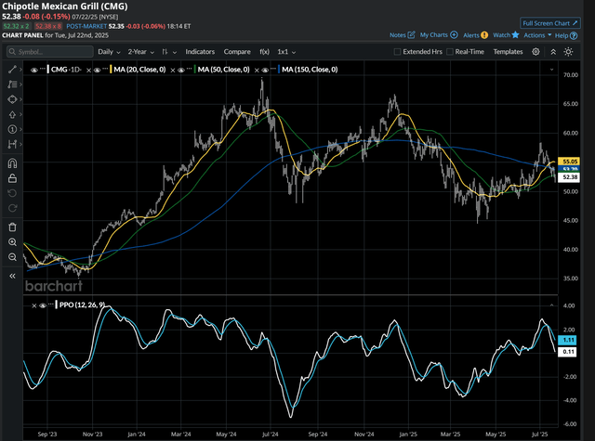Open the Actions dropdown menu
The height and width of the screenshot is (441, 595).
(x=537, y=35)
